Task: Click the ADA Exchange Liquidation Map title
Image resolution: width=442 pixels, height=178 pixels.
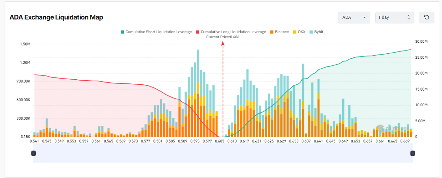Action: [x=56, y=17]
